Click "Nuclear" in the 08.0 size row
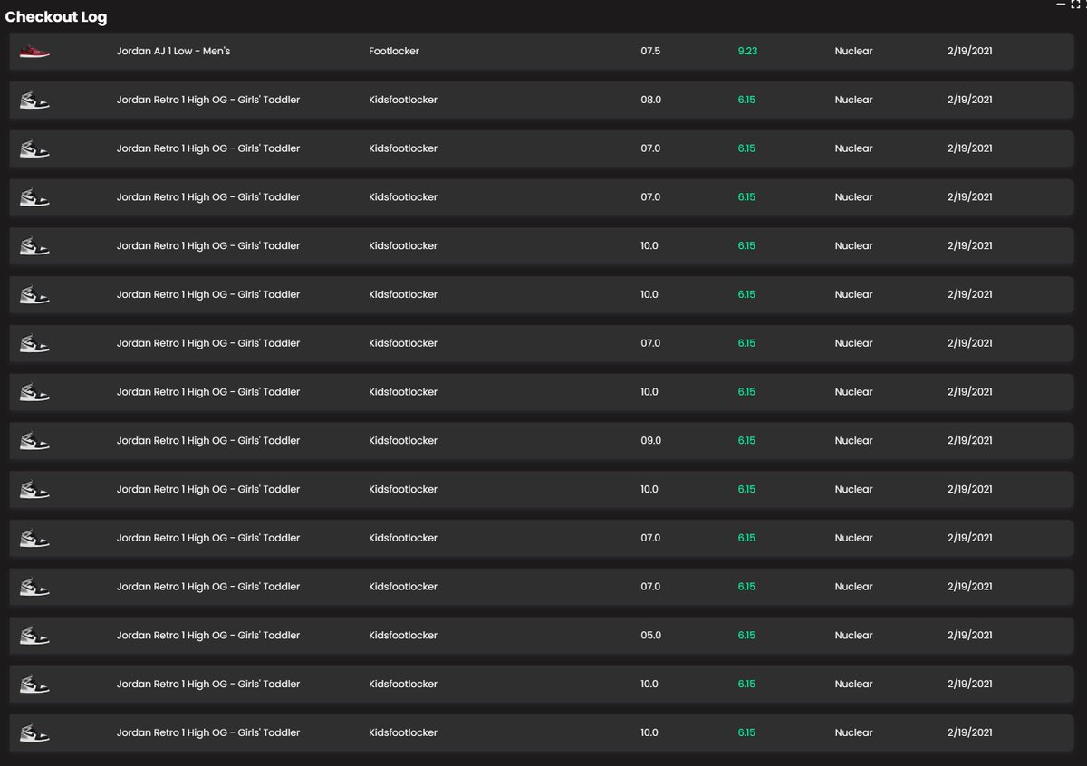Screen dimensions: 1087x766 point(853,100)
